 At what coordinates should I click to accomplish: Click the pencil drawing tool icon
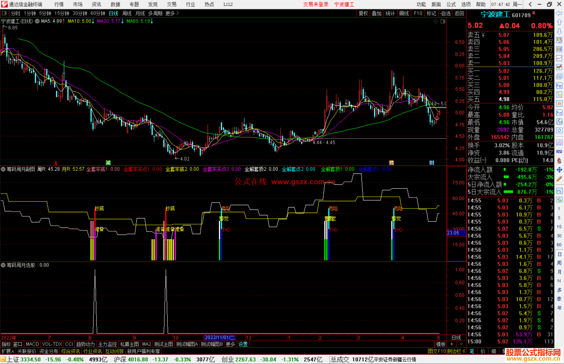tap(559, 179)
